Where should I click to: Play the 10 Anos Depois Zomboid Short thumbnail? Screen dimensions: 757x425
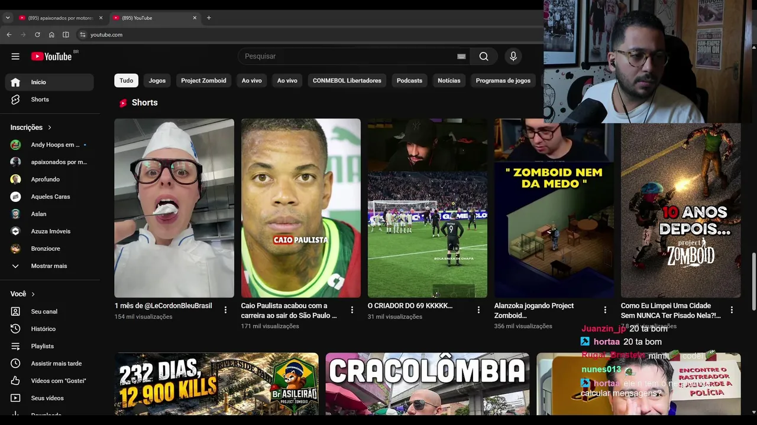coord(681,210)
